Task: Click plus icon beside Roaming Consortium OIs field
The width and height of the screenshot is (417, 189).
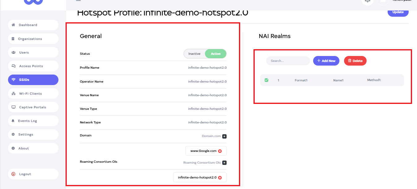Action: coord(224,163)
